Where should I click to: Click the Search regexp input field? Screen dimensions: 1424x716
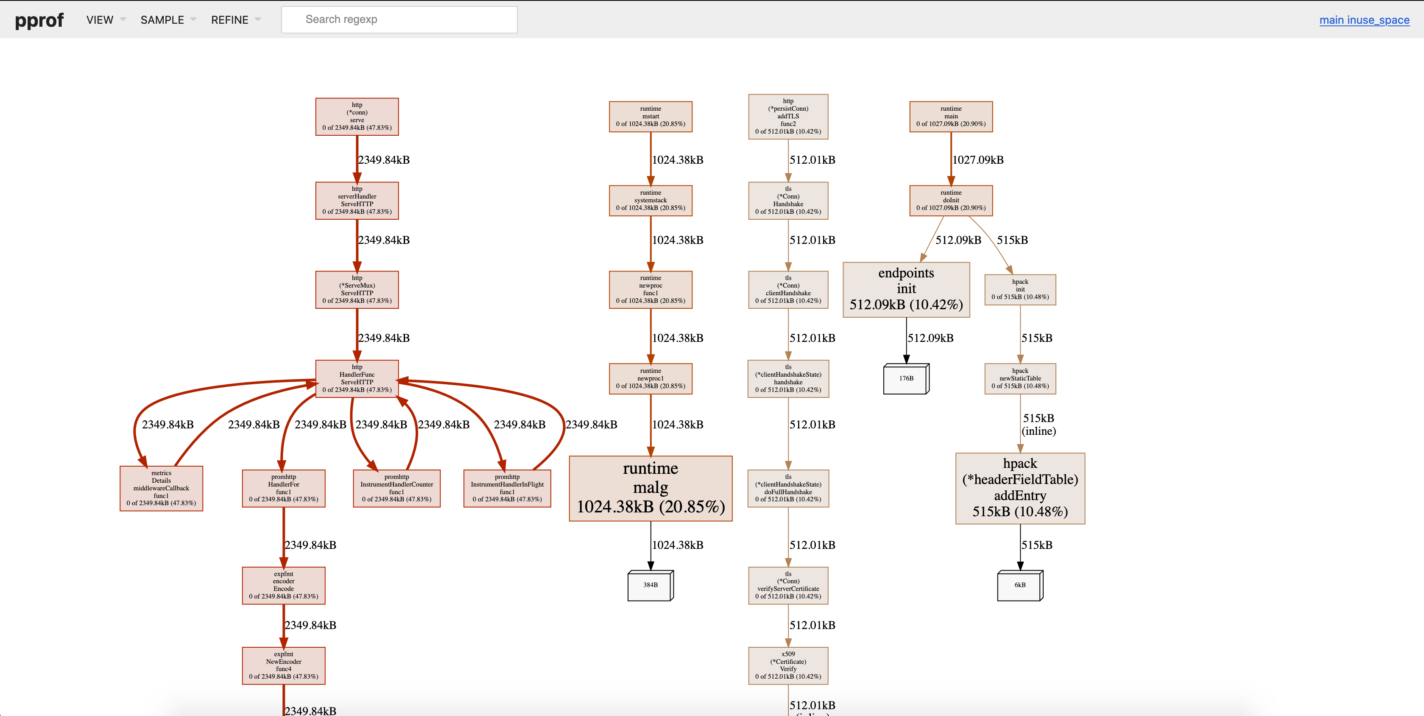(x=399, y=20)
